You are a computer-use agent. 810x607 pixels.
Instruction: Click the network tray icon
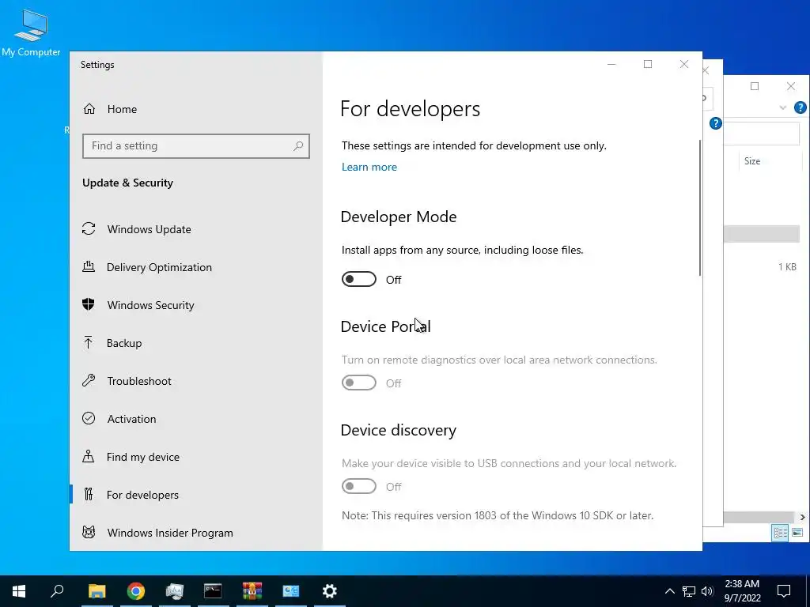pos(689,591)
